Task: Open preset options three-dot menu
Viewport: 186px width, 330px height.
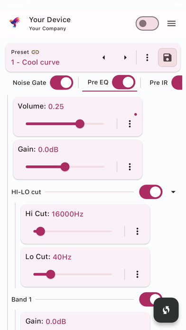Action: coord(147,57)
